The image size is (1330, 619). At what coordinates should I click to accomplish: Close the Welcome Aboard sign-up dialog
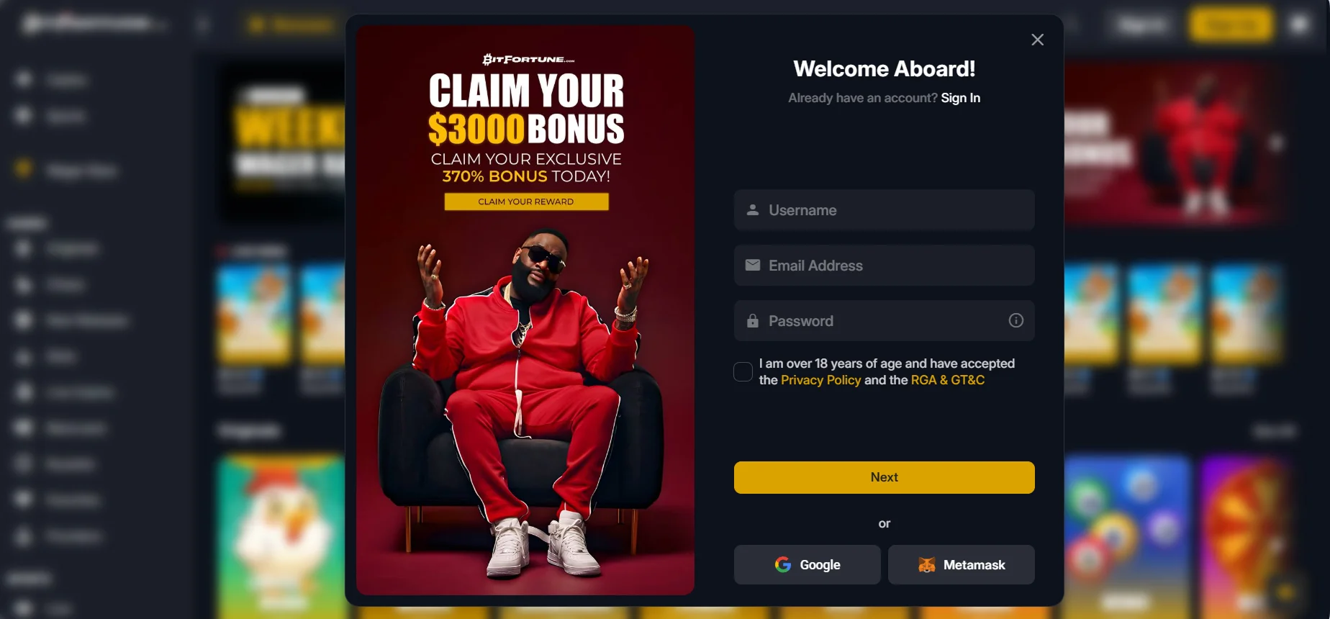pos(1037,40)
